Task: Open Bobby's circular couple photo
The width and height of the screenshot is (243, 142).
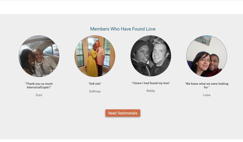Action: pyautogui.click(x=151, y=56)
